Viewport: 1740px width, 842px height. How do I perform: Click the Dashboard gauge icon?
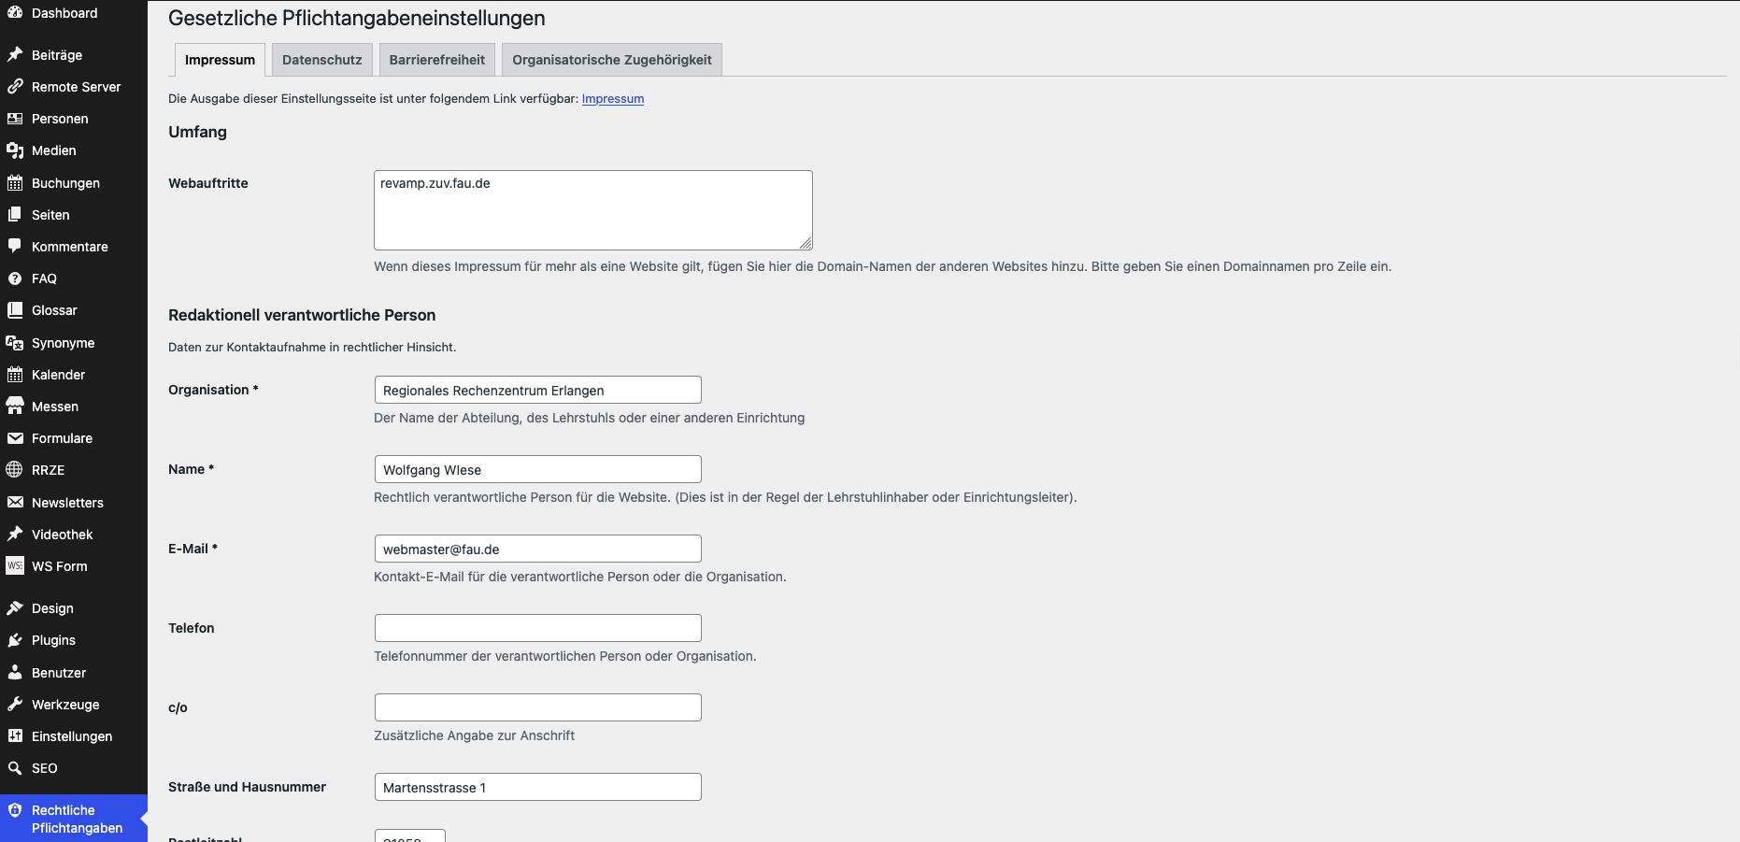pos(15,13)
